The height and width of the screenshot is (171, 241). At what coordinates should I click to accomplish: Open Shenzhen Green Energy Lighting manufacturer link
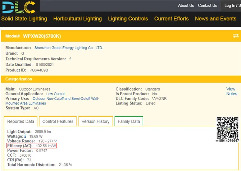[69, 48]
